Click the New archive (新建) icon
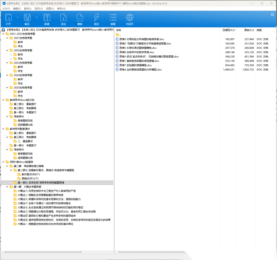Viewport: 277px width, 260px height. point(47,18)
